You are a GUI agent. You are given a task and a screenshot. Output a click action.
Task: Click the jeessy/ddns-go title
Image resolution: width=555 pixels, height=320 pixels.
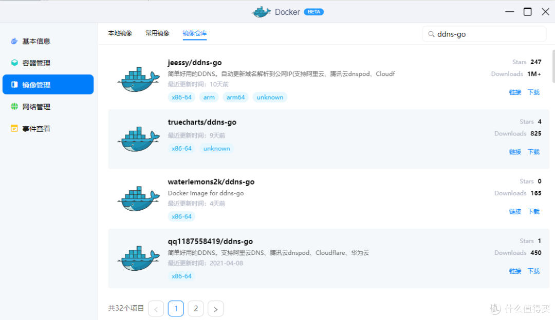point(195,63)
